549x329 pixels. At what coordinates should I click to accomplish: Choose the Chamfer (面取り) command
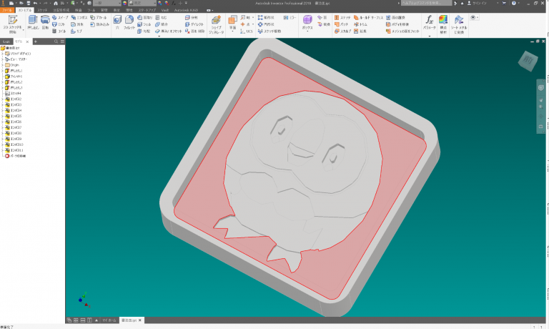(145, 17)
